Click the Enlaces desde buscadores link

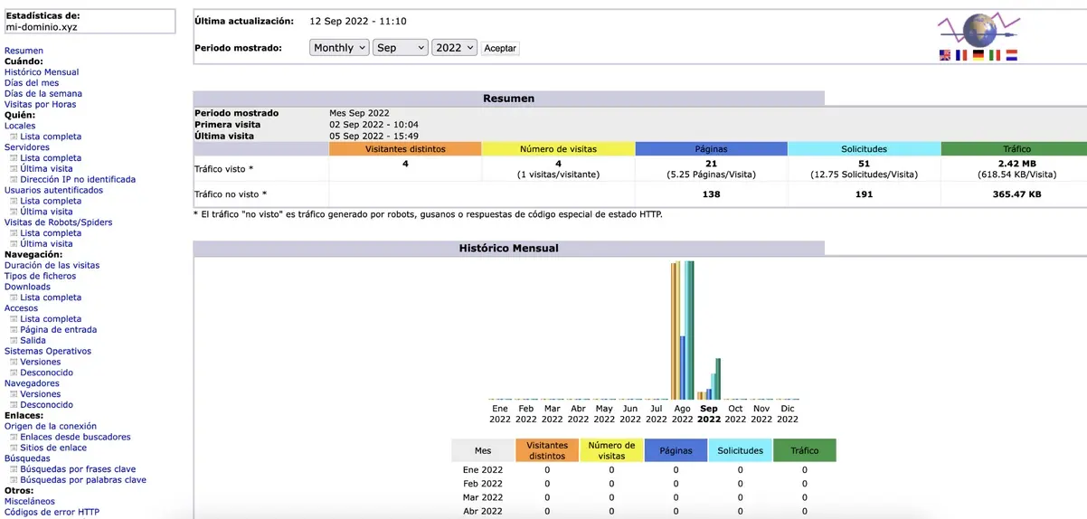(75, 438)
